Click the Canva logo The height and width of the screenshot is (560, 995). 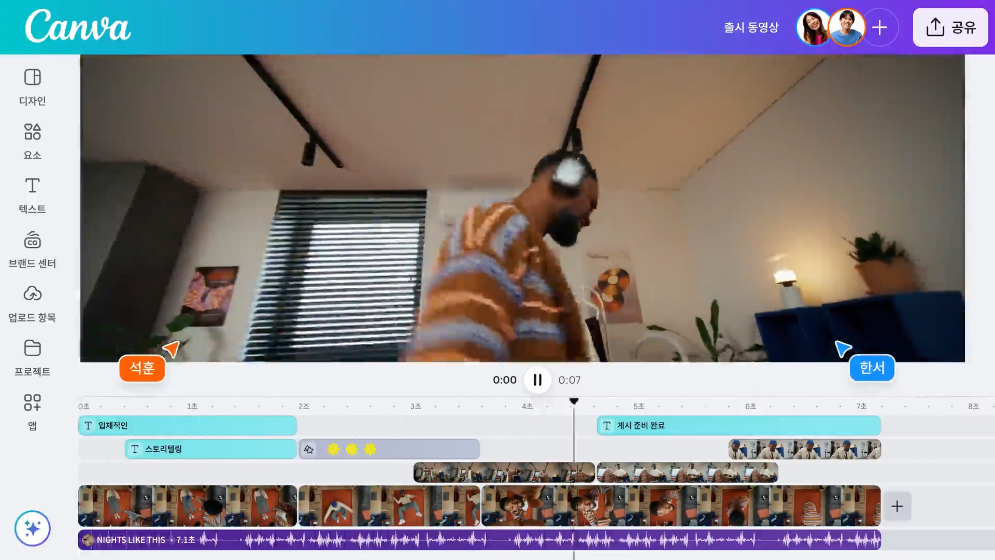pos(78,26)
